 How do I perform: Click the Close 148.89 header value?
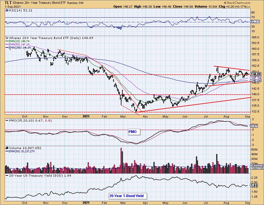point(183,6)
